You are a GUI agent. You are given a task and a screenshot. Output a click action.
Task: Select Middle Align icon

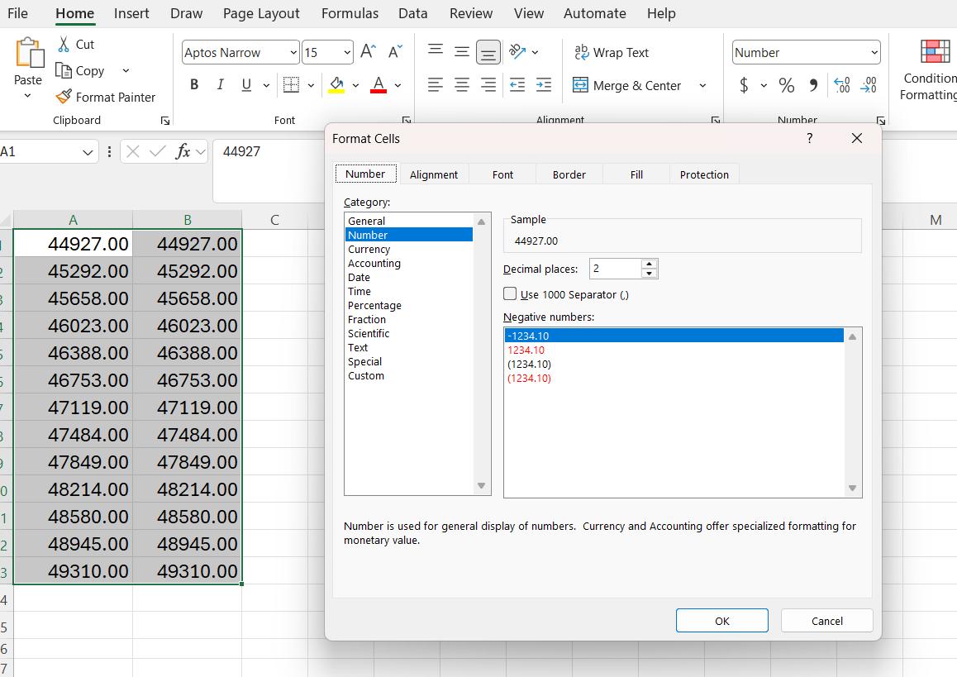pyautogui.click(x=462, y=52)
